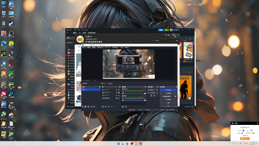259x146 pixels.
Task: Switch to Steam Community tab
Action: pyautogui.click(x=84, y=33)
